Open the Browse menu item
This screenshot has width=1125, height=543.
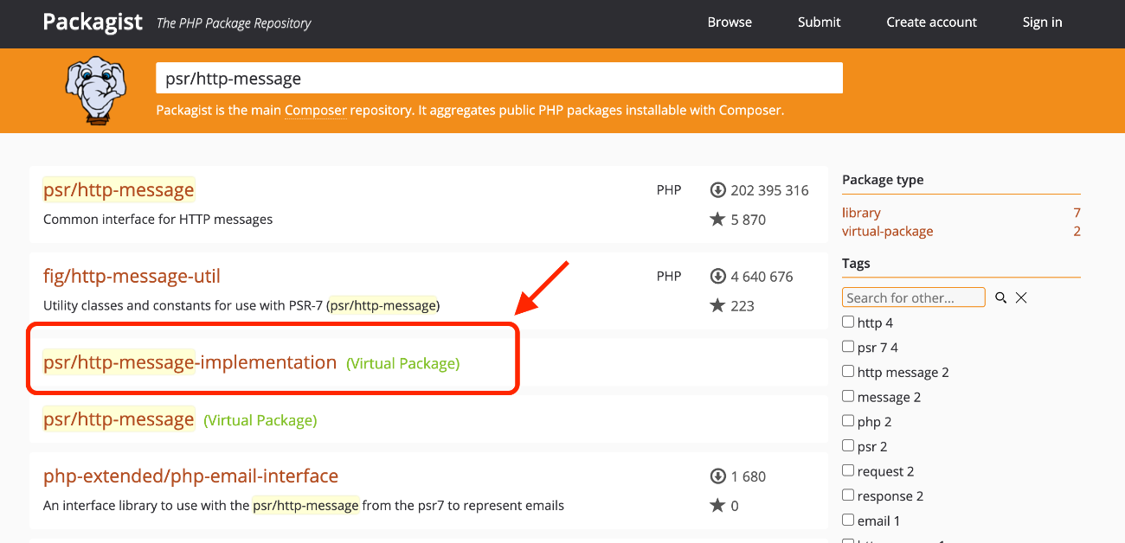(x=730, y=22)
